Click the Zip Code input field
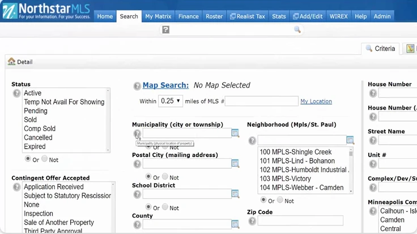The image size is (417, 234). tap(300, 220)
